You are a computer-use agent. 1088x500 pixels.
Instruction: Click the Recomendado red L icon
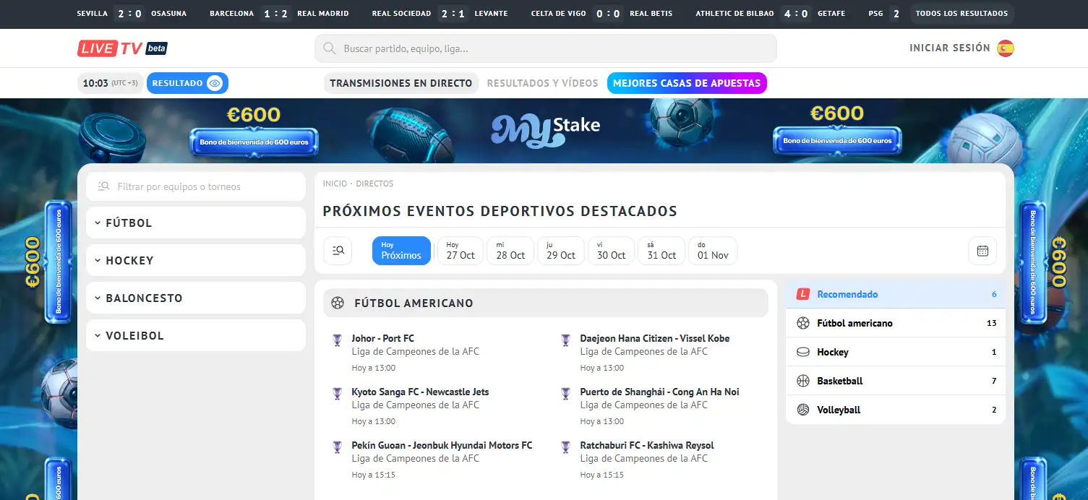pyautogui.click(x=802, y=294)
